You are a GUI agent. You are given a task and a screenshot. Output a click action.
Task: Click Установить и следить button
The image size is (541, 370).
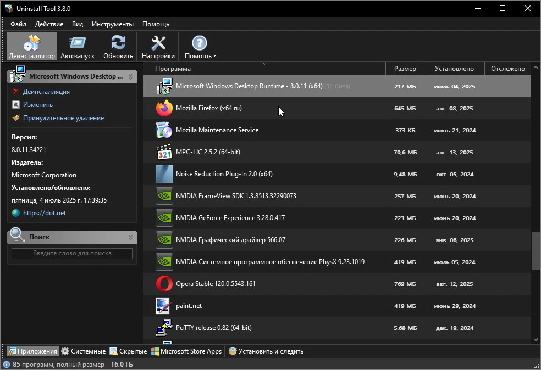(266, 351)
